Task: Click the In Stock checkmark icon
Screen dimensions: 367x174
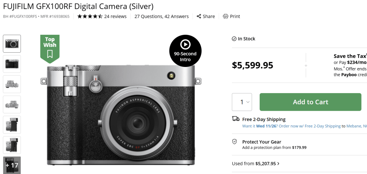Action: 234,39
